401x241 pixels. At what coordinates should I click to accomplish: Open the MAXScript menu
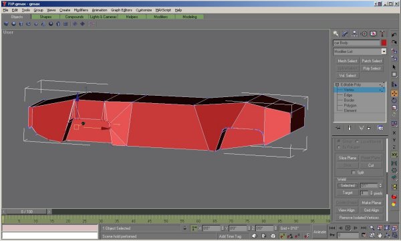(x=163, y=10)
